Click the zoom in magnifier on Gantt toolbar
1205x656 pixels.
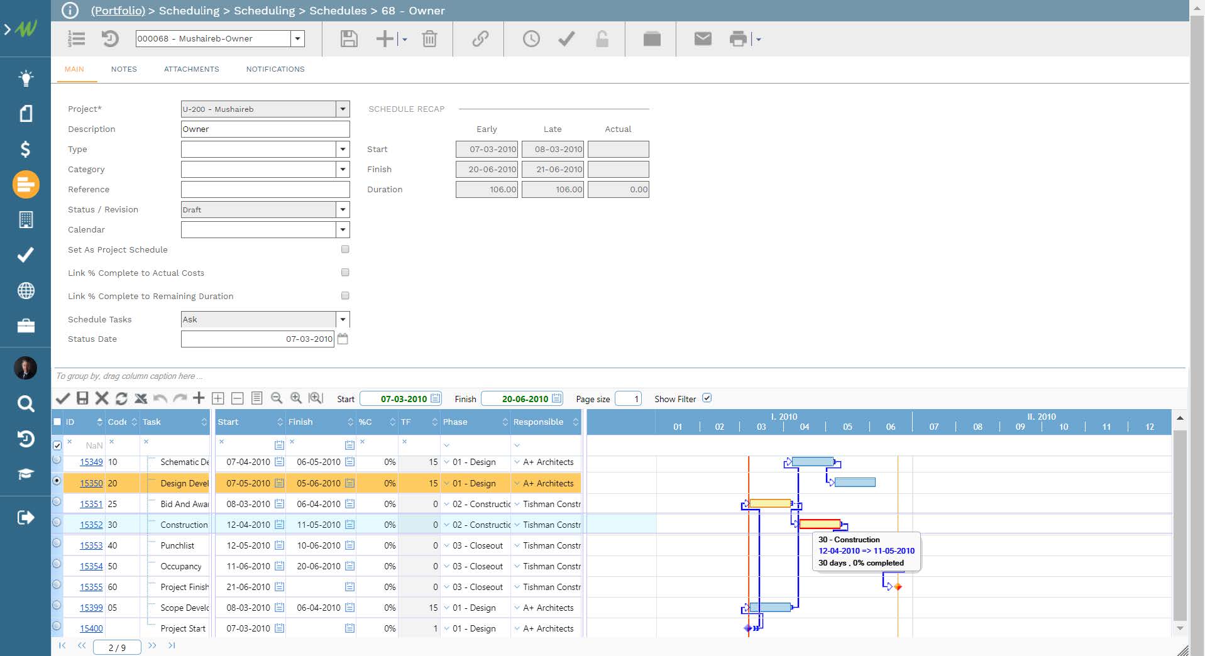click(296, 398)
